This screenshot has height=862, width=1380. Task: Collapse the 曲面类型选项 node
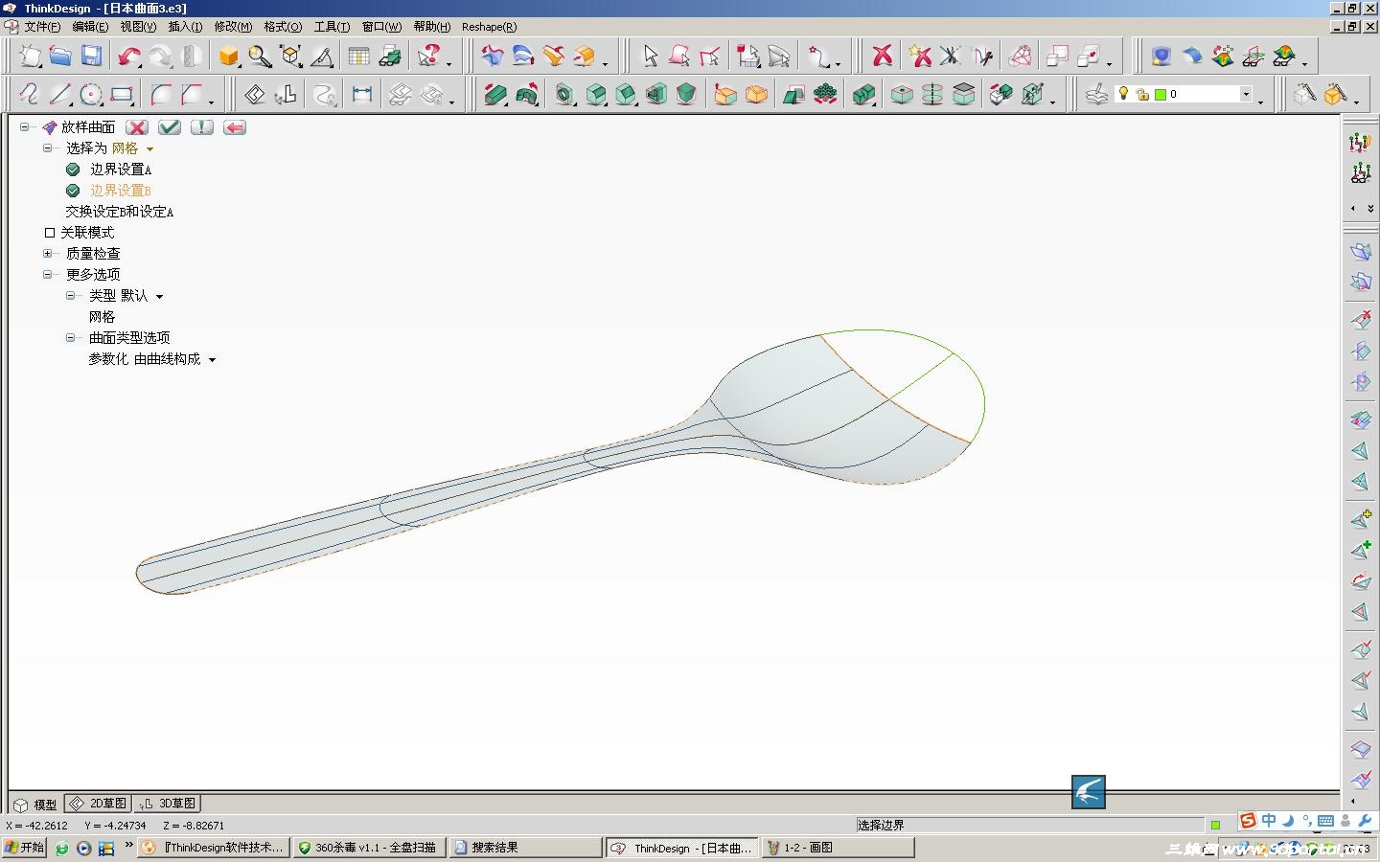[70, 337]
